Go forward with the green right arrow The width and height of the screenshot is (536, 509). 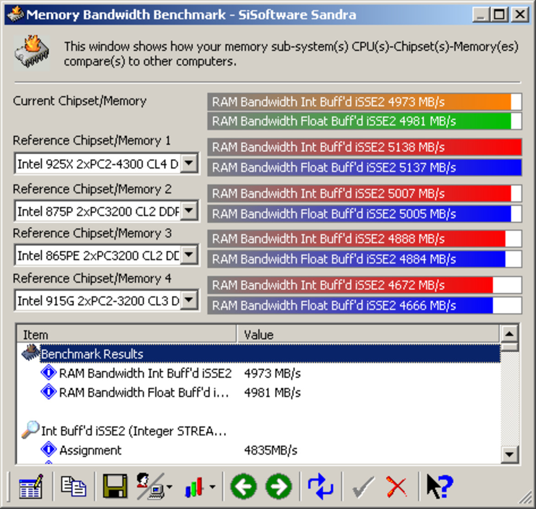279,487
